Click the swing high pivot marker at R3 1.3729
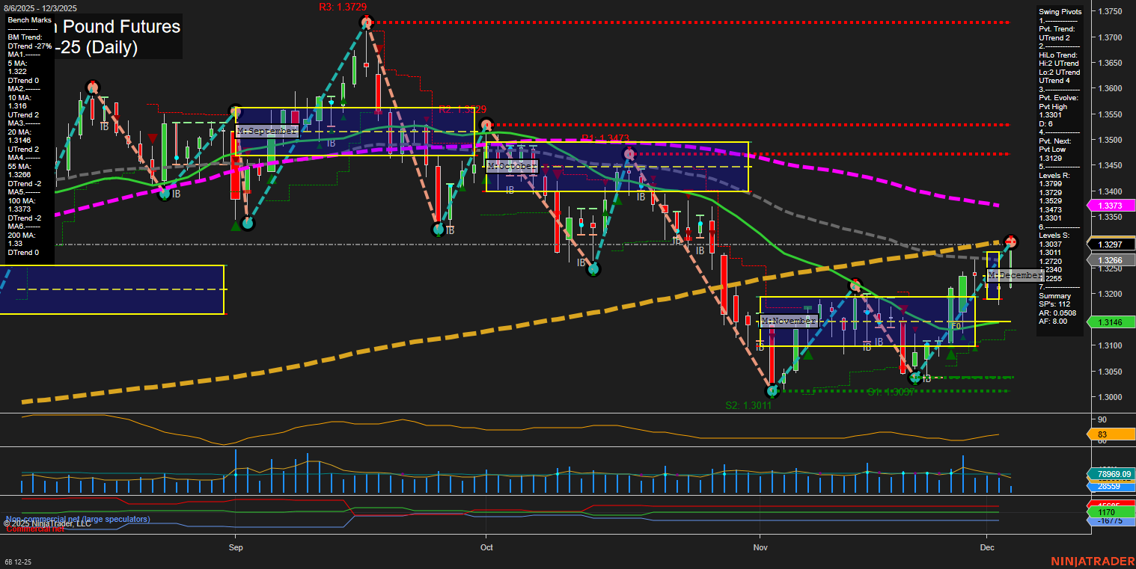This screenshot has width=1136, height=569. 366,22
